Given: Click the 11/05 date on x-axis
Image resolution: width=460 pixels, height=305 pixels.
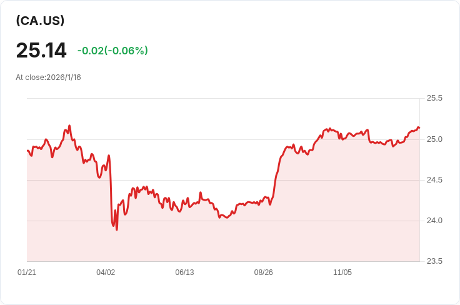Looking at the screenshot, I should click(342, 272).
